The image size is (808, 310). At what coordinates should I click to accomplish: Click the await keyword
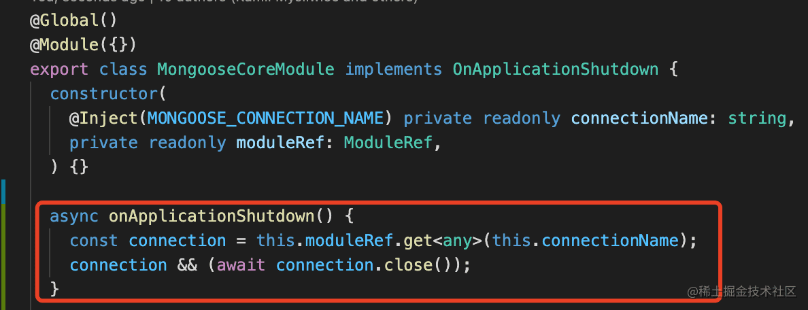[x=241, y=265]
